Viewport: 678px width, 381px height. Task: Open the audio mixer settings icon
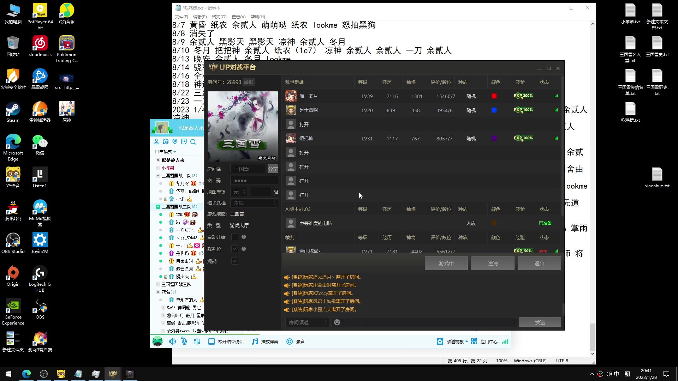coord(197,341)
